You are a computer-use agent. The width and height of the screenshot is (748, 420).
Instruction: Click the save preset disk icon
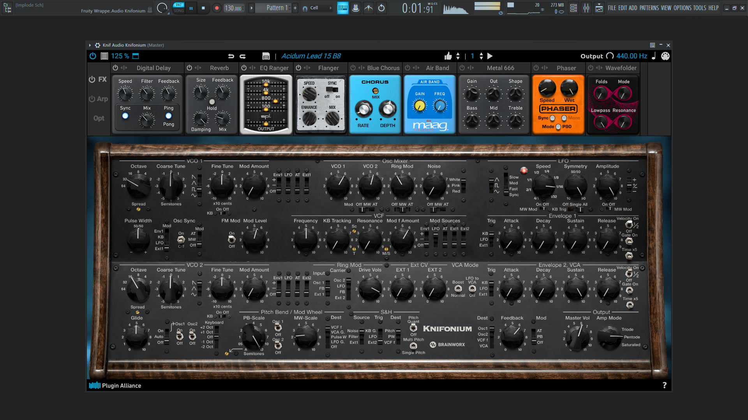[x=266, y=56]
